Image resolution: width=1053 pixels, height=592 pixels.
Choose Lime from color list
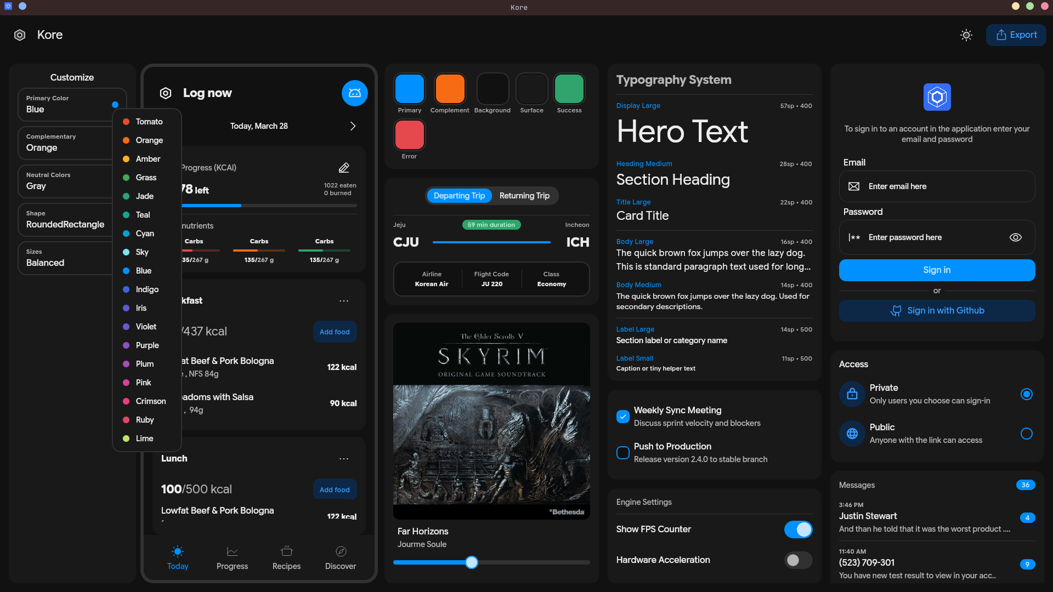tap(147, 439)
